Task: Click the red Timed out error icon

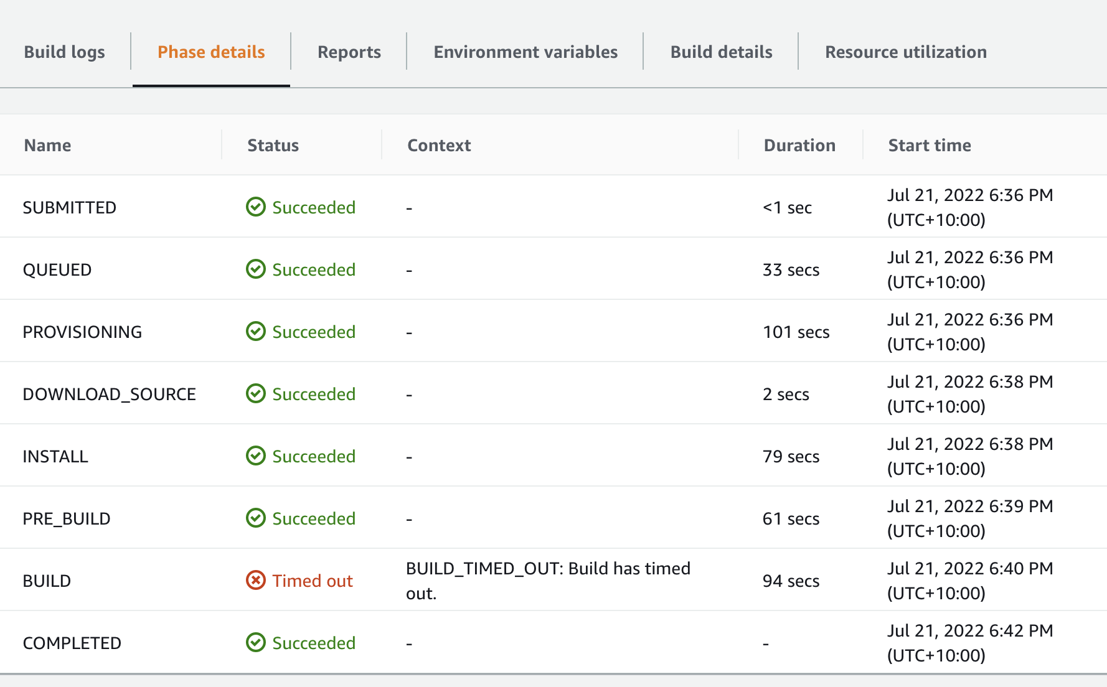Action: [255, 580]
